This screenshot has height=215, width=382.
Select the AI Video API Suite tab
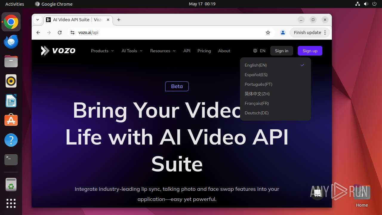tap(78, 20)
